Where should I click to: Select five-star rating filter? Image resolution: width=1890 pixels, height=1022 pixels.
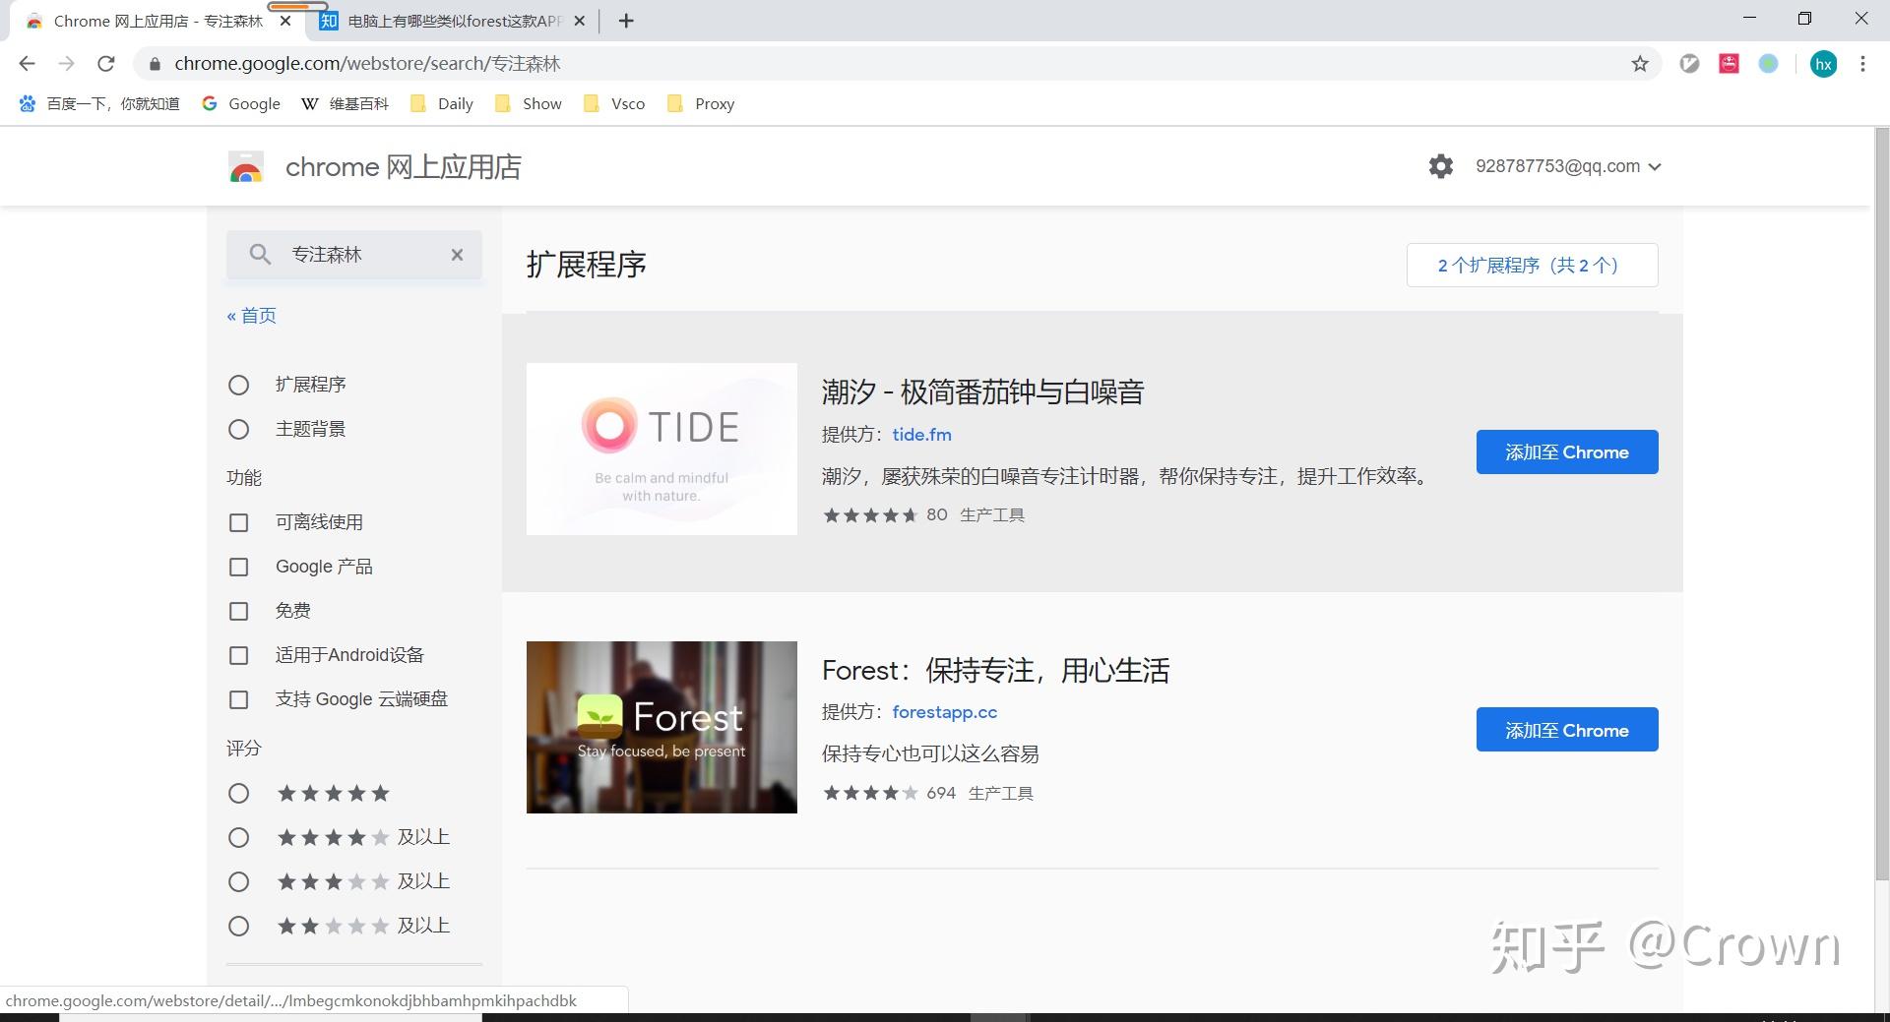point(238,793)
